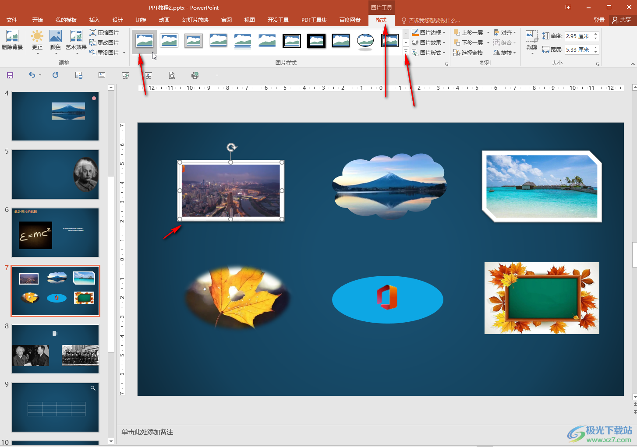This screenshot has height=447, width=637.
Task: Apply the thick black frame picture style
Action: point(316,41)
